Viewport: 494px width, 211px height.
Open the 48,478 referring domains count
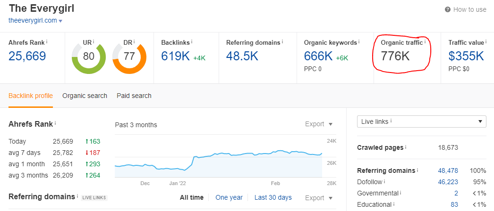click(x=448, y=171)
